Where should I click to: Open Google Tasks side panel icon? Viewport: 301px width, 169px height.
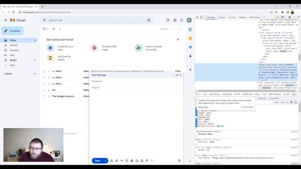pos(190,47)
